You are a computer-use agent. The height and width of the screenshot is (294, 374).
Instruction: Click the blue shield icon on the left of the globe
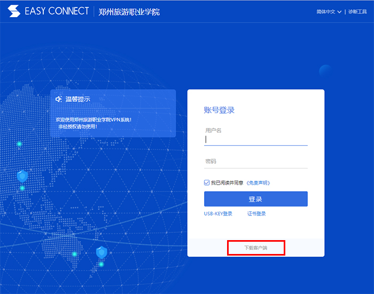pyautogui.click(x=22, y=176)
